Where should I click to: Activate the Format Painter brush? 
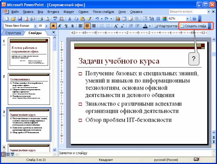[89, 19]
